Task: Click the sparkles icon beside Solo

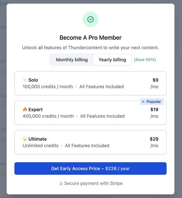Action: pos(25,80)
